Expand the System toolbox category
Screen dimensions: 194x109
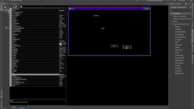(171, 21)
